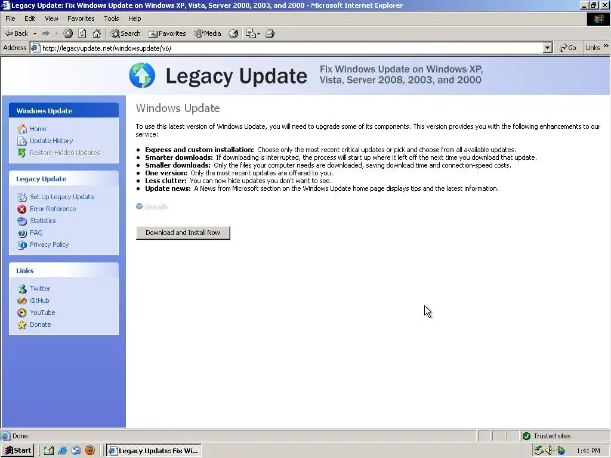
Task: Open the Statistics link
Action: point(43,221)
